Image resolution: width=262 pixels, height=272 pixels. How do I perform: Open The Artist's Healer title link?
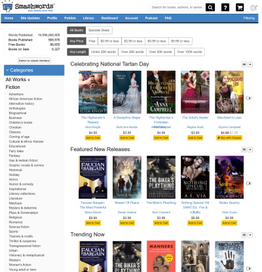point(195,118)
